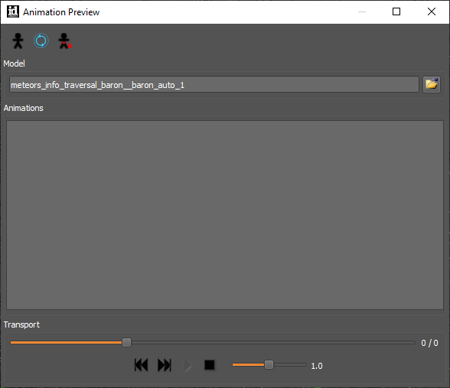Minimize the Animation Preview window
The image size is (450, 388).
click(362, 11)
